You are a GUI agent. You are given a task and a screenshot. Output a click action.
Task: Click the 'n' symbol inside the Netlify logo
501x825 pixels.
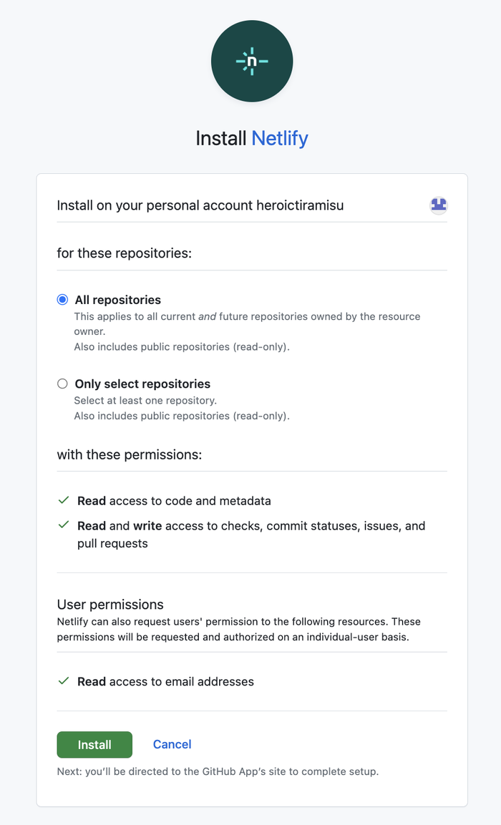coord(252,62)
